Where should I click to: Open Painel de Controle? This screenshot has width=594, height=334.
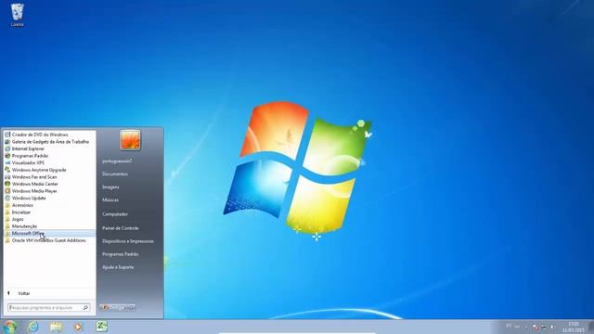coord(120,228)
